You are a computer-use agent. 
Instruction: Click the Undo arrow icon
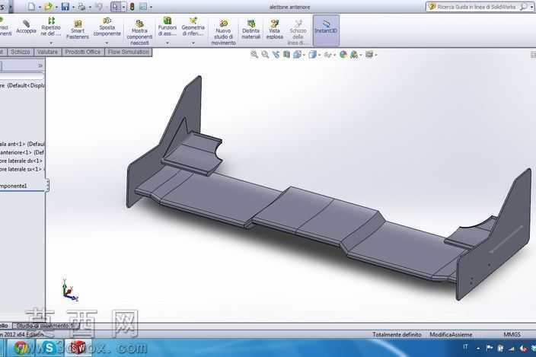[99, 7]
